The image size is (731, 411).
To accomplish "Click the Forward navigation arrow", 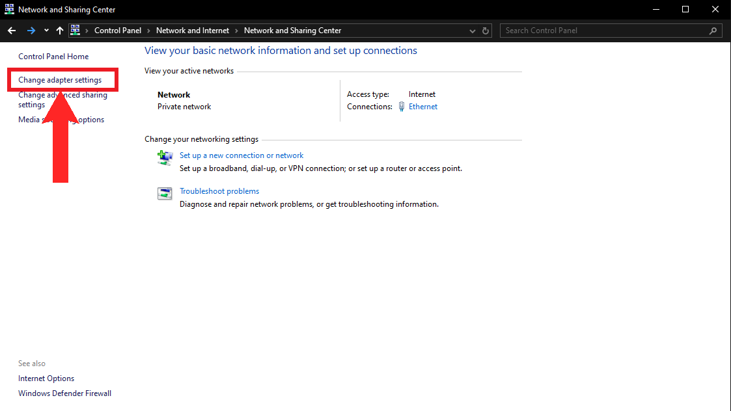I will click(31, 31).
